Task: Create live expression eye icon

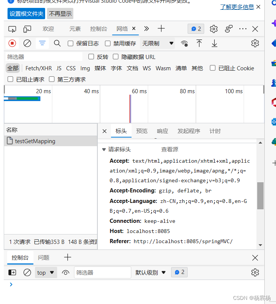Action: pos(65,273)
